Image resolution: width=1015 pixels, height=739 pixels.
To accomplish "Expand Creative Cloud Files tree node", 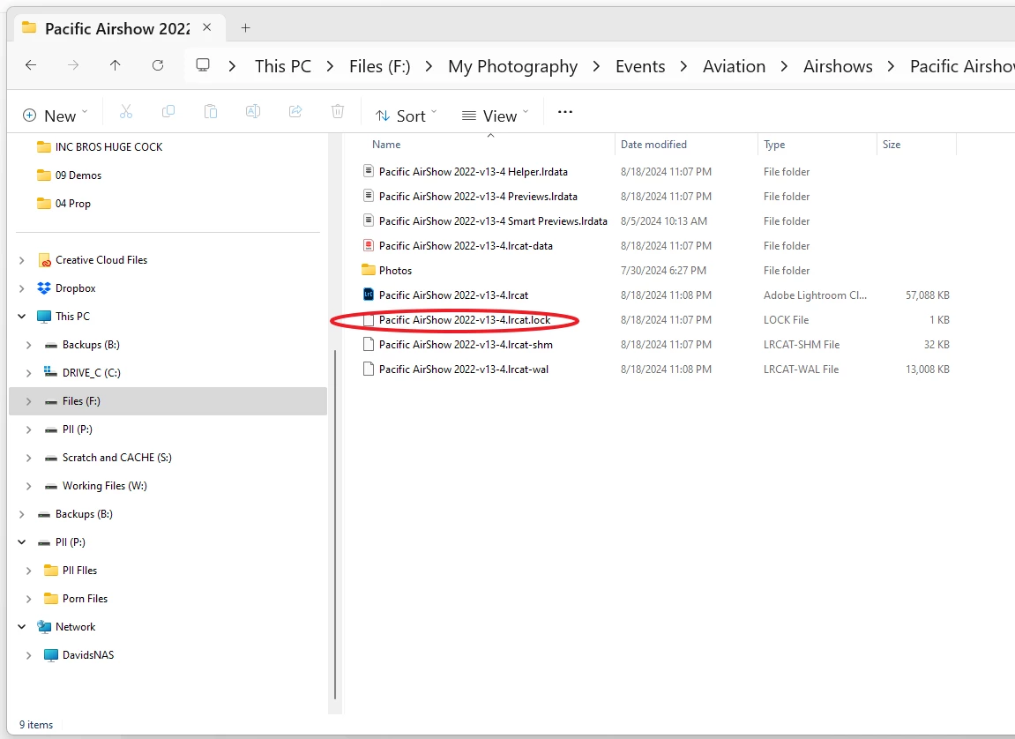I will click(x=22, y=260).
